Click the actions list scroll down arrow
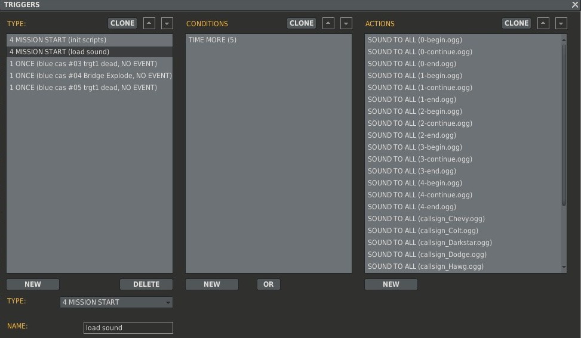 (x=564, y=267)
